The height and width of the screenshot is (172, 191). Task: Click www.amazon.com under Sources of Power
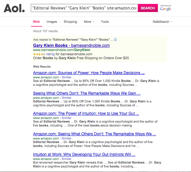pyautogui.click(x=46, y=77)
